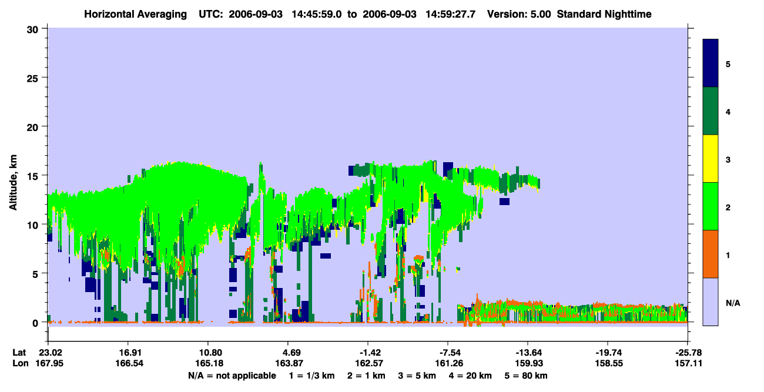Click longitude value 157.11
The height and width of the screenshot is (392, 764).
(688, 364)
